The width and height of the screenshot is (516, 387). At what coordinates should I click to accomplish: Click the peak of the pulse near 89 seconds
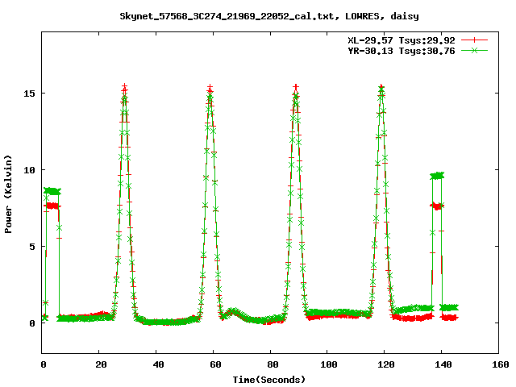coord(296,88)
